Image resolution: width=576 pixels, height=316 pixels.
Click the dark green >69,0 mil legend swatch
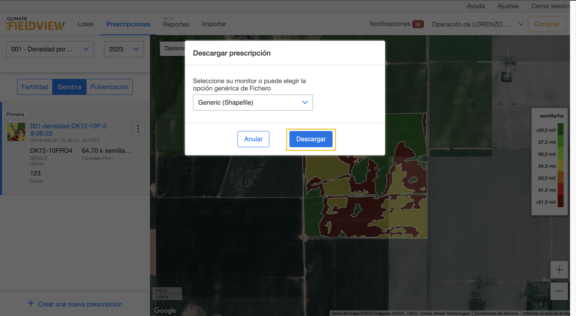pyautogui.click(x=560, y=130)
